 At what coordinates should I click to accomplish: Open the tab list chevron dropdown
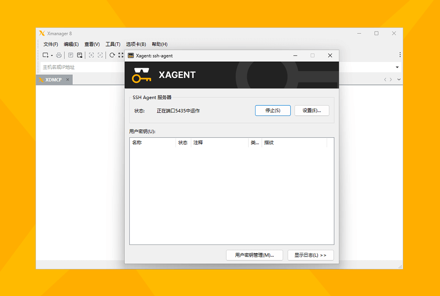[399, 79]
